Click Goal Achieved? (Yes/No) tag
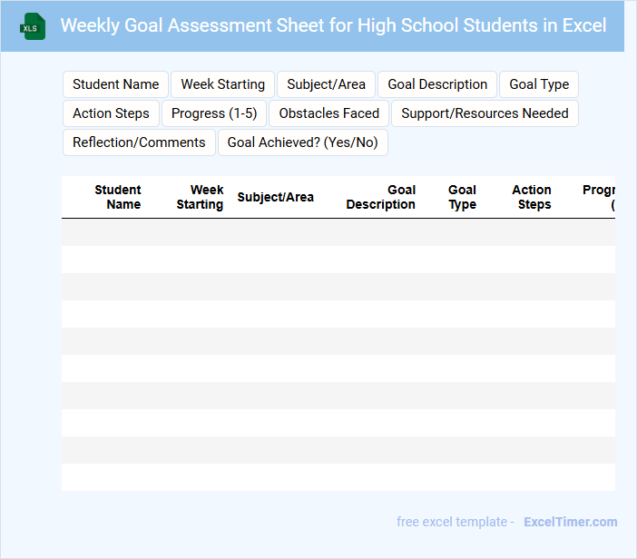Screen dimensions: 637x559 [302, 142]
